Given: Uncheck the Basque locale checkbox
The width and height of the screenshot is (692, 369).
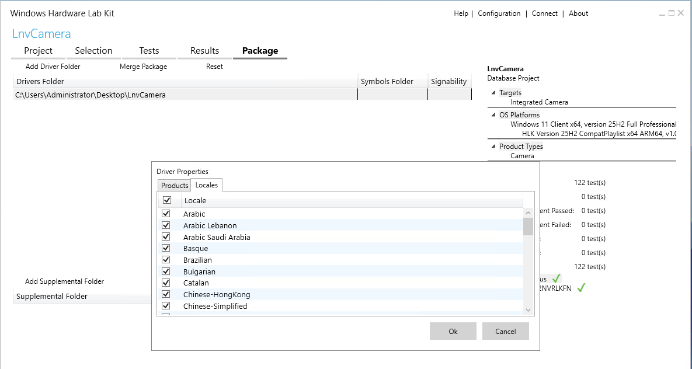Looking at the screenshot, I should (x=166, y=248).
